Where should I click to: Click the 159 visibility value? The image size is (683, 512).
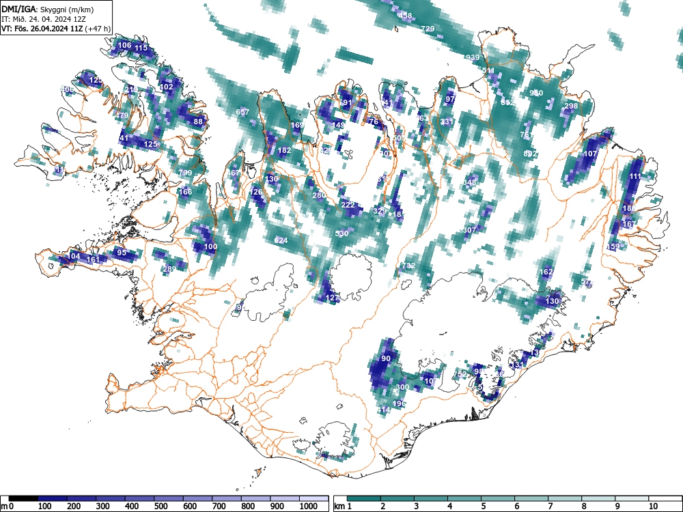pyautogui.click(x=613, y=246)
